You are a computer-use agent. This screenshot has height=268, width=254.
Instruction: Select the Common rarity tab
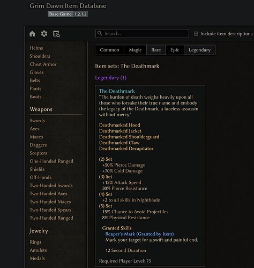[x=109, y=50]
